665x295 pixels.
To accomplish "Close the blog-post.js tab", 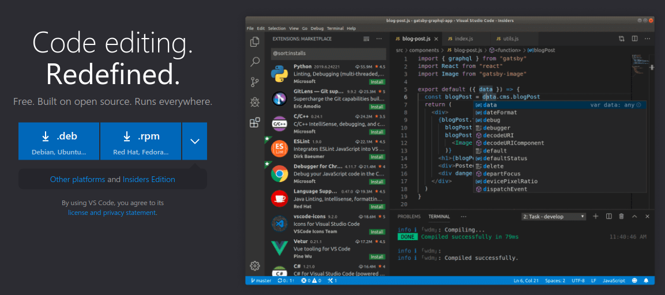I will [x=435, y=39].
